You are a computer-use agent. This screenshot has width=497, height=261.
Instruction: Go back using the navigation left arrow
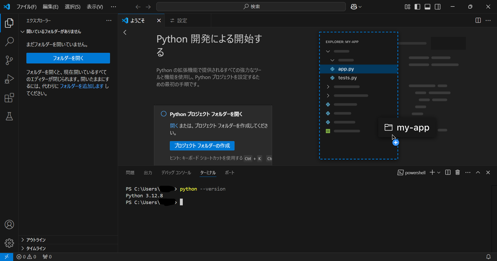pyautogui.click(x=138, y=7)
